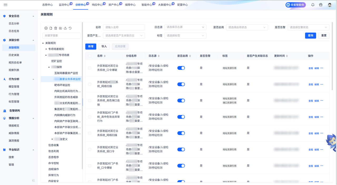
Task: Click the batch edit (checkbox-pen) icon above rule tree
Action: click(x=61, y=28)
